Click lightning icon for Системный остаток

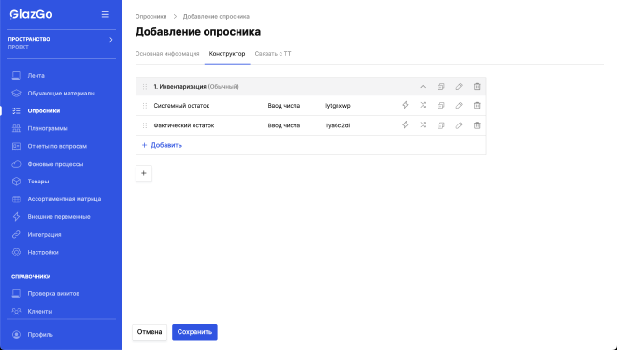coord(405,105)
